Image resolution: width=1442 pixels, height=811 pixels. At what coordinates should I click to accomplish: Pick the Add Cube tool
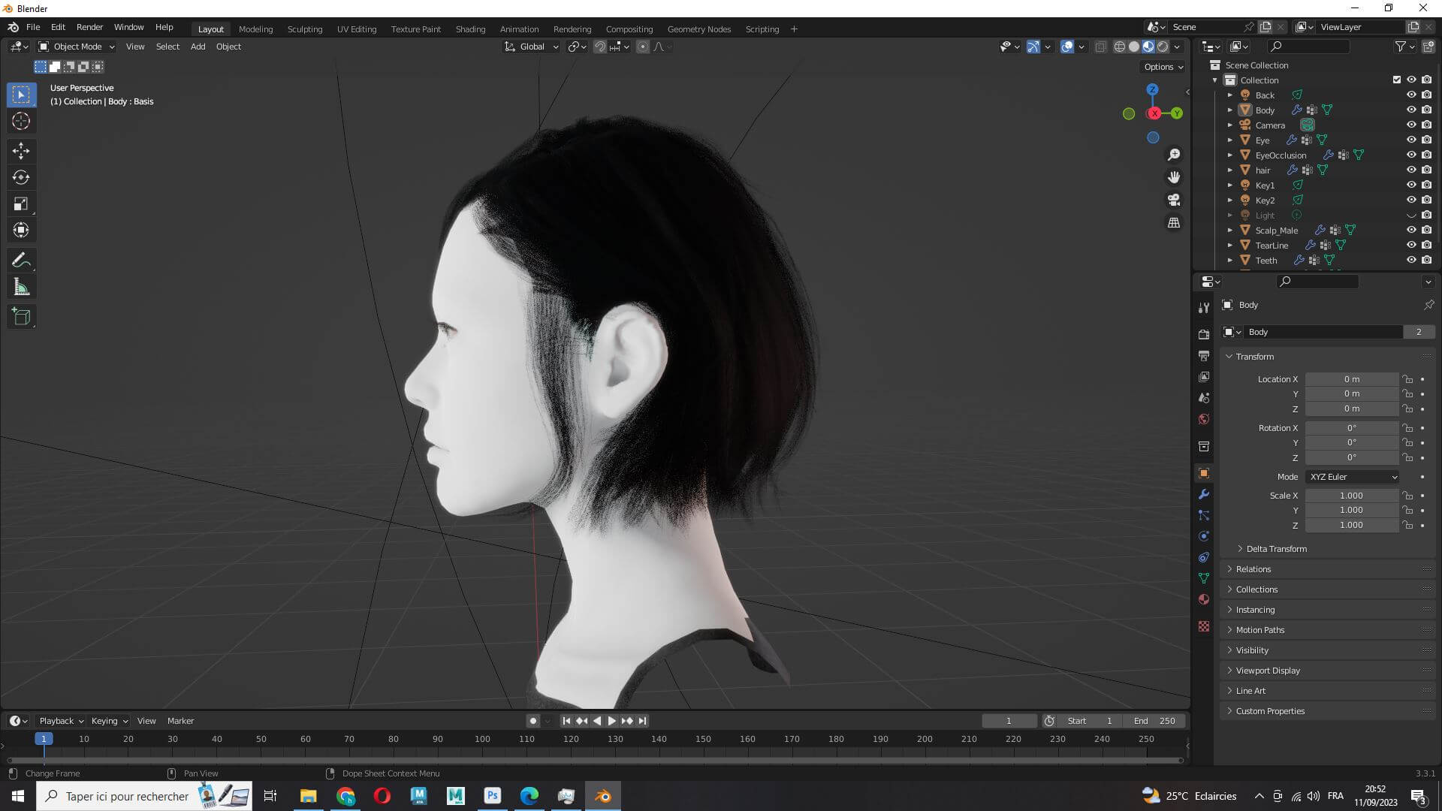(x=21, y=317)
